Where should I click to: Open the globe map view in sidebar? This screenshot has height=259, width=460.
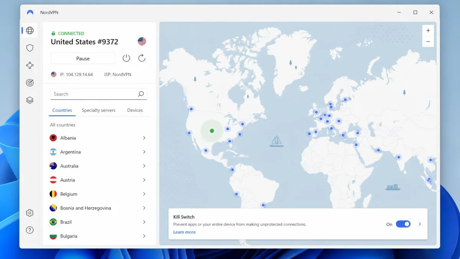pos(30,30)
